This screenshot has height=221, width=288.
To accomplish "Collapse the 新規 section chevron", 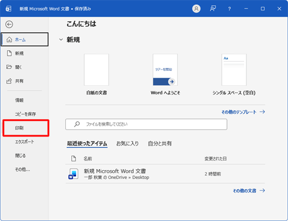I will pos(61,40).
